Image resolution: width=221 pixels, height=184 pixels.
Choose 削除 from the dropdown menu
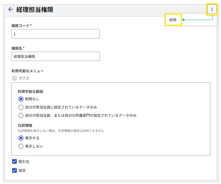[173, 20]
